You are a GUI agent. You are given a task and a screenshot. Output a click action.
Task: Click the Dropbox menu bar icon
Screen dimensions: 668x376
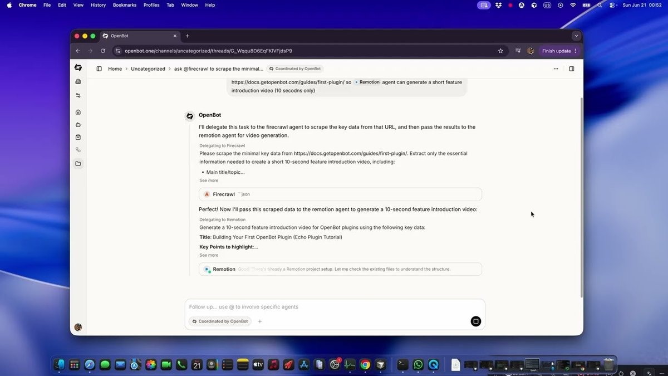(498, 5)
